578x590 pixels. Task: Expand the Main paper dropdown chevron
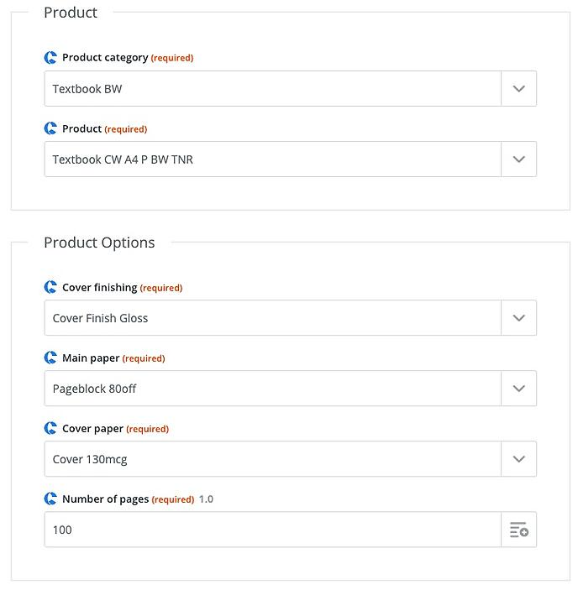pos(519,389)
